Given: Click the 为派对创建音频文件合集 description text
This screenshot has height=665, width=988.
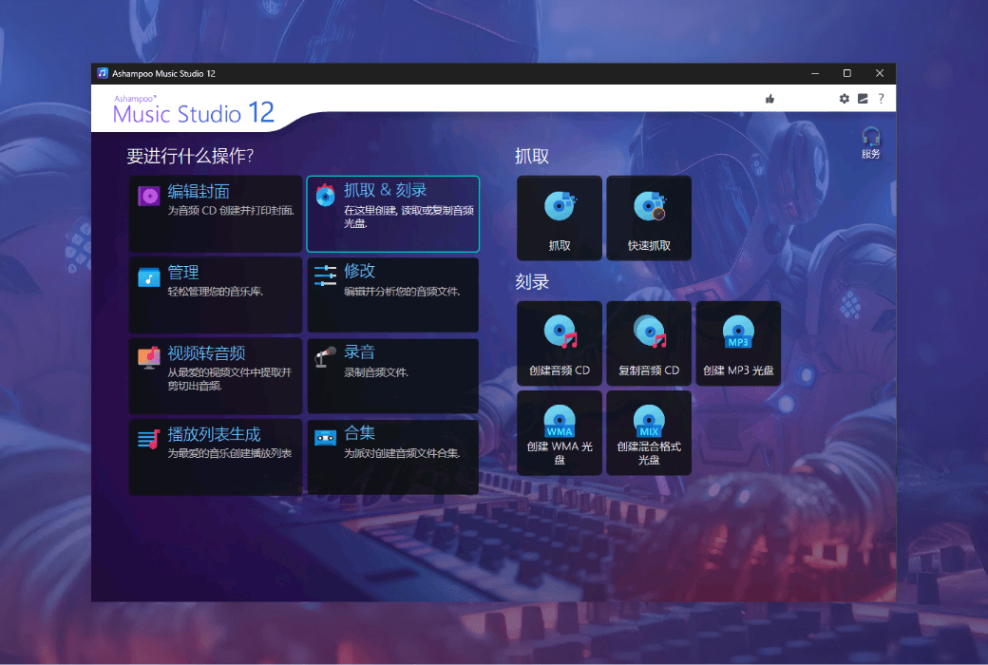Looking at the screenshot, I should (x=402, y=453).
